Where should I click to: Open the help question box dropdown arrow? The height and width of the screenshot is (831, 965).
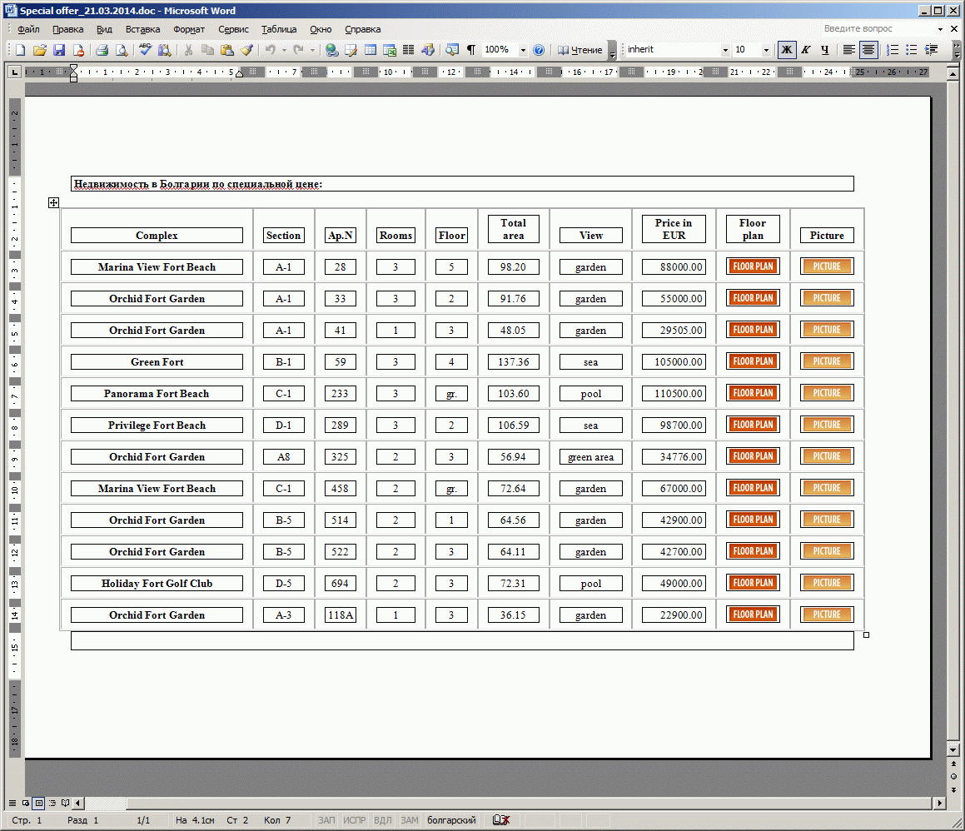click(940, 29)
